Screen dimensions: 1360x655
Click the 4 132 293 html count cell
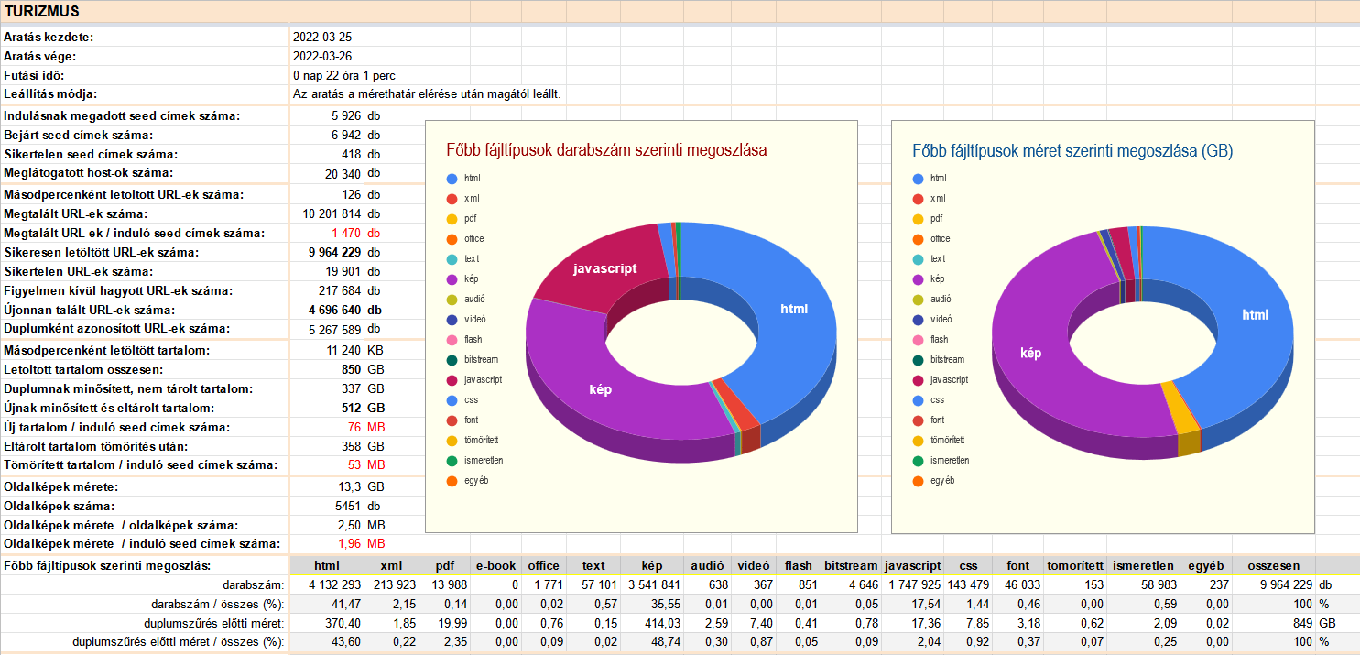pyautogui.click(x=327, y=584)
